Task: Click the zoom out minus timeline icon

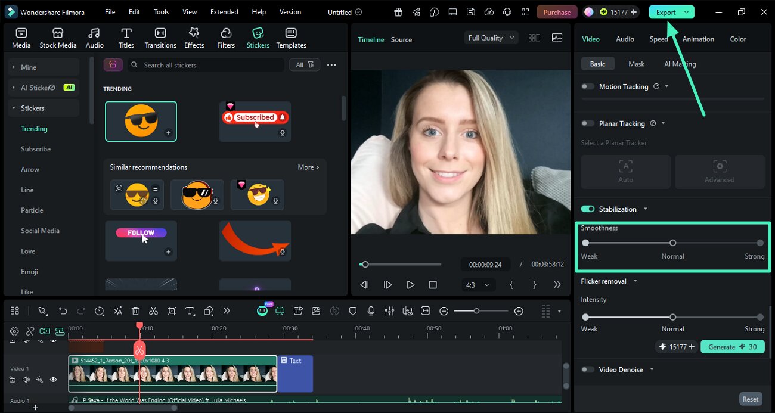Action: (x=444, y=310)
